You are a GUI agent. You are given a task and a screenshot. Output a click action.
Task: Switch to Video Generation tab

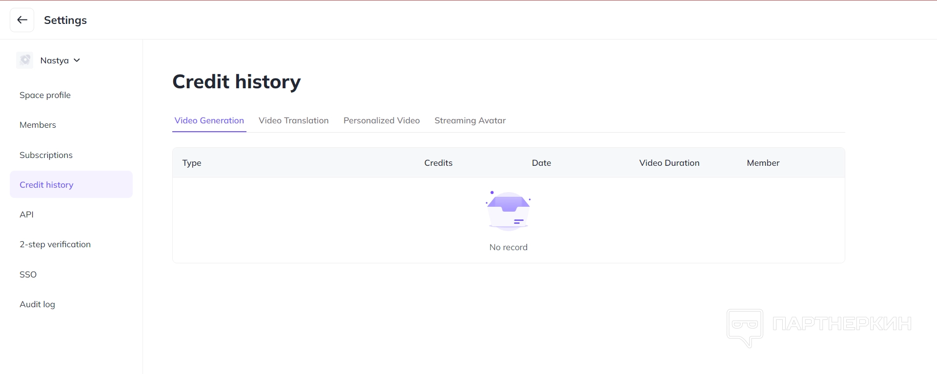tap(209, 120)
